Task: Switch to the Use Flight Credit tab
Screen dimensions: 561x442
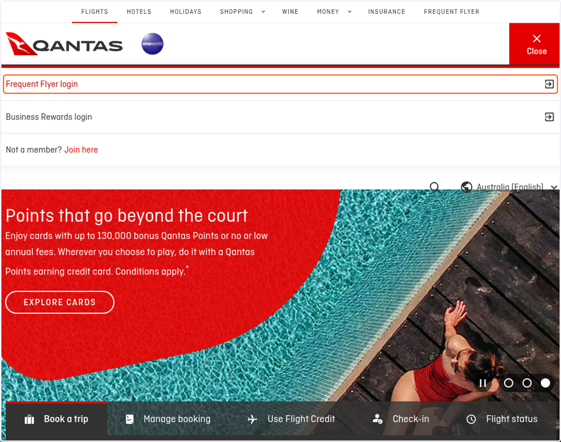Action: [291, 420]
